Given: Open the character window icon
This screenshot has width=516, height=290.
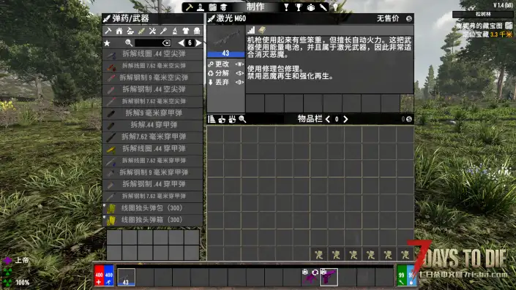Looking at the screenshot, I should 201,7.
